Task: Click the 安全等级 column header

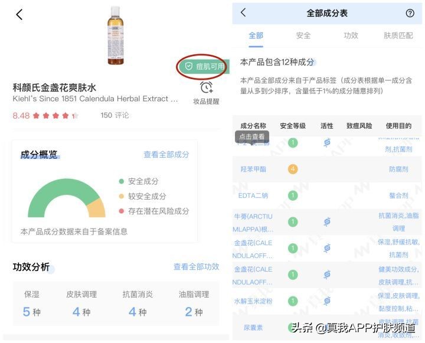Action: (x=293, y=126)
